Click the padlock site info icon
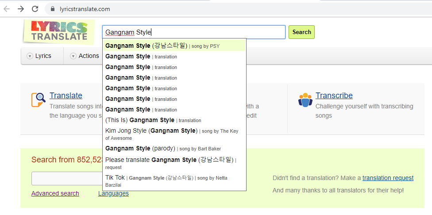432x215 pixels. point(53,9)
